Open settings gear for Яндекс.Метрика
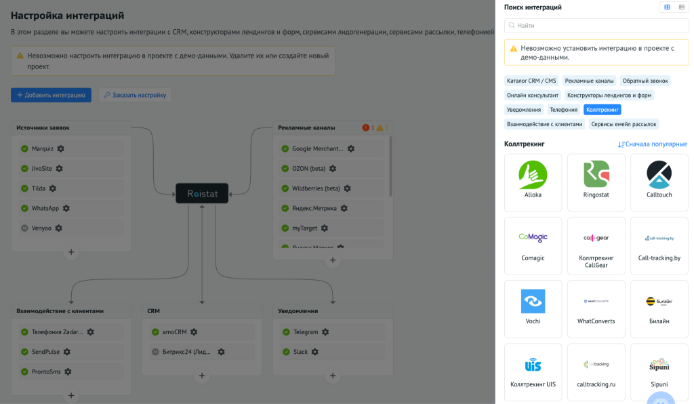The image size is (694, 404). [x=344, y=208]
